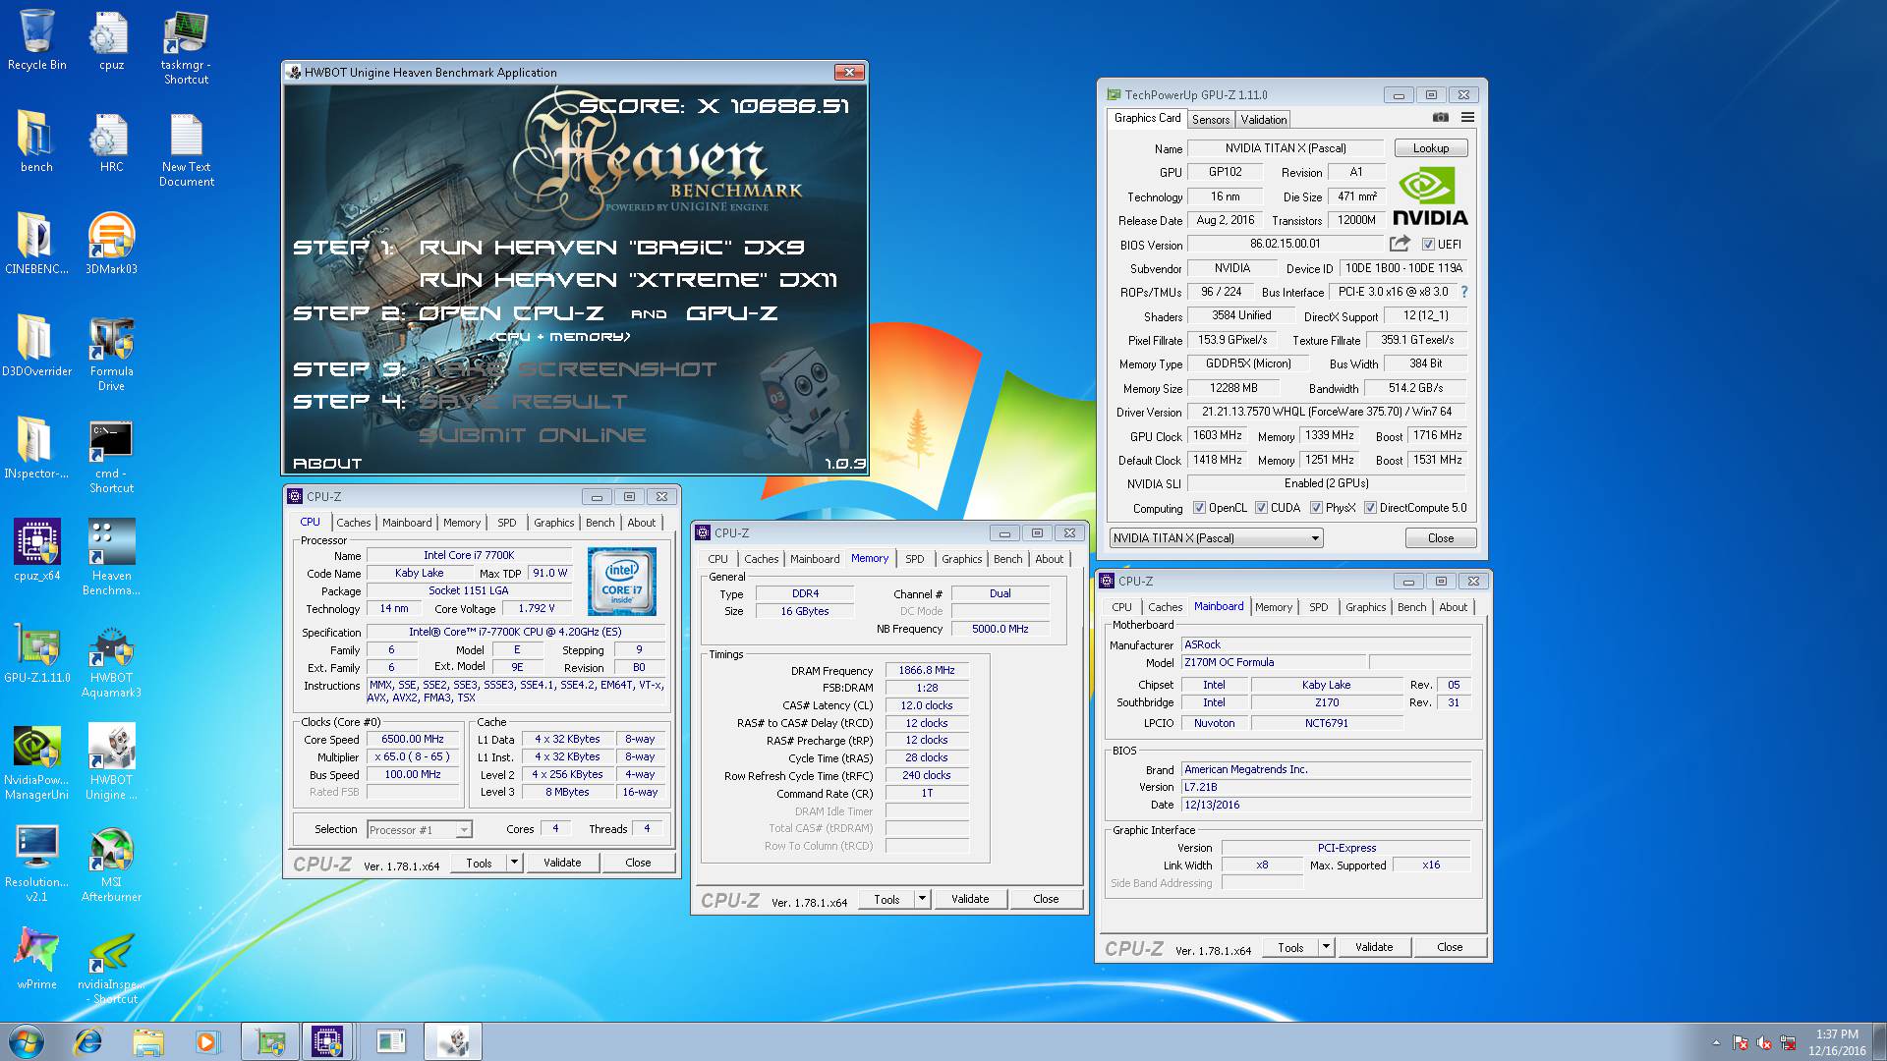Click the Core Speed 6500.00 MHz field
The image size is (1887, 1061).
pos(413,739)
